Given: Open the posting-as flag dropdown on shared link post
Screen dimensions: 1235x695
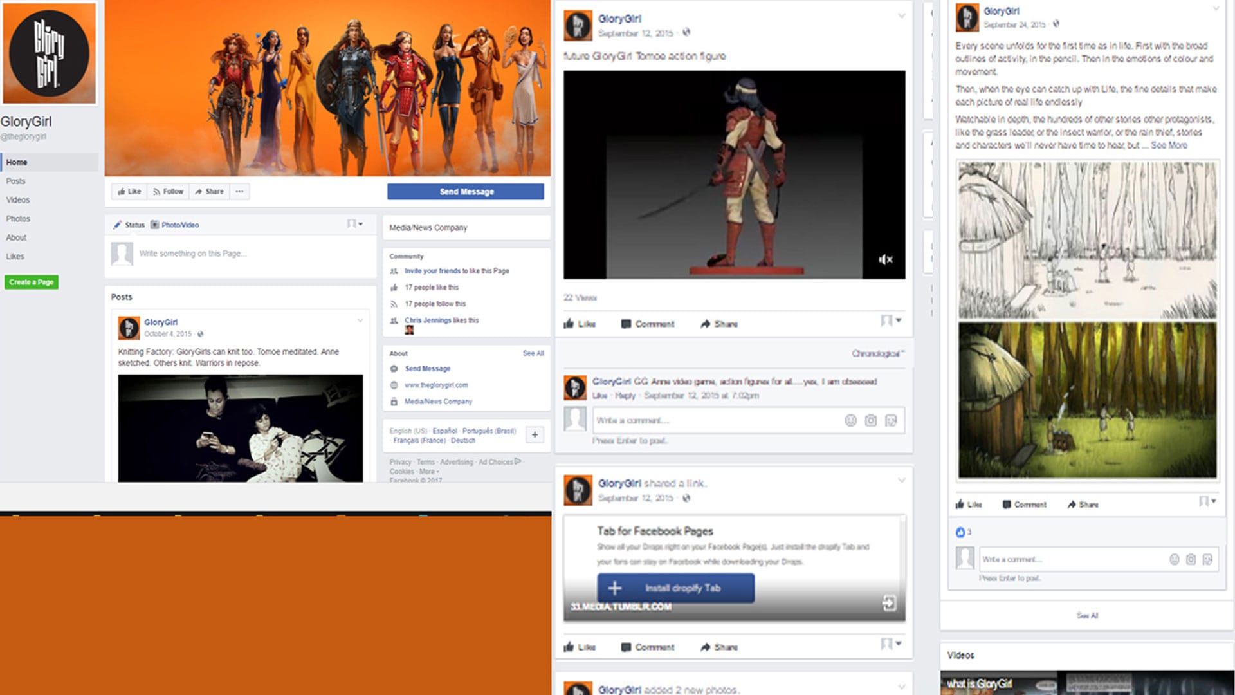Looking at the screenshot, I should pyautogui.click(x=891, y=644).
